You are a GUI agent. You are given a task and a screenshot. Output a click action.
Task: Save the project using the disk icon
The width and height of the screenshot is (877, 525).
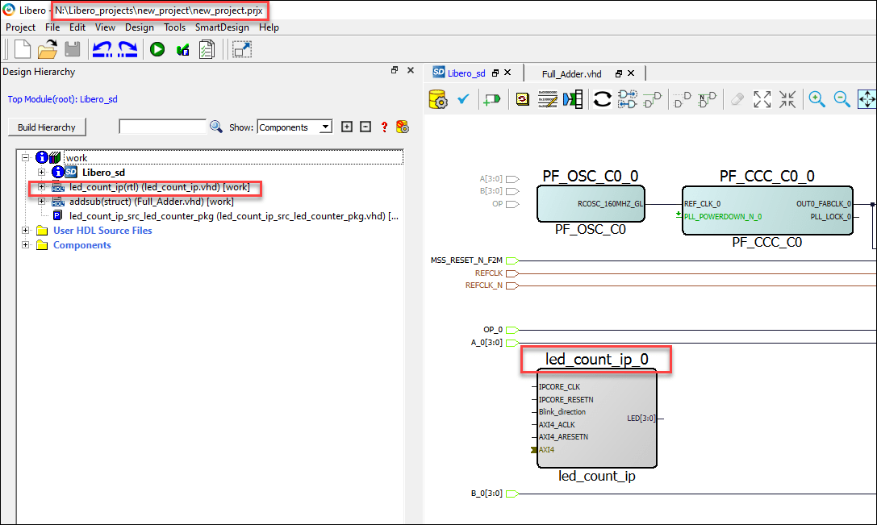coord(73,49)
